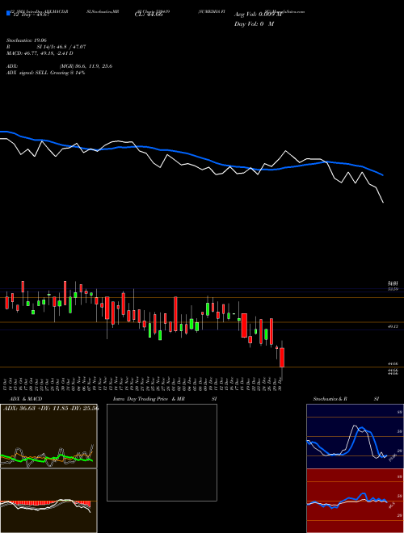This screenshot has width=404, height=533.
Task: Click the MunafaSutra.com site label at top
Action: click(x=284, y=11)
